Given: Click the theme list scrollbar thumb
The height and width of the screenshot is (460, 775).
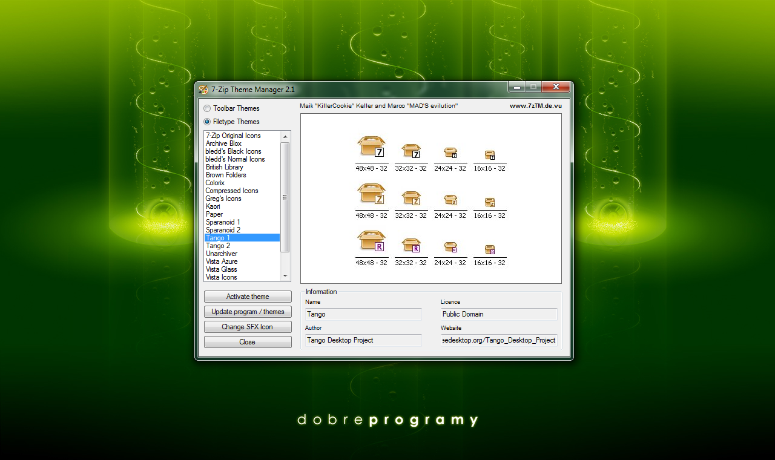Looking at the screenshot, I should pos(285,197).
